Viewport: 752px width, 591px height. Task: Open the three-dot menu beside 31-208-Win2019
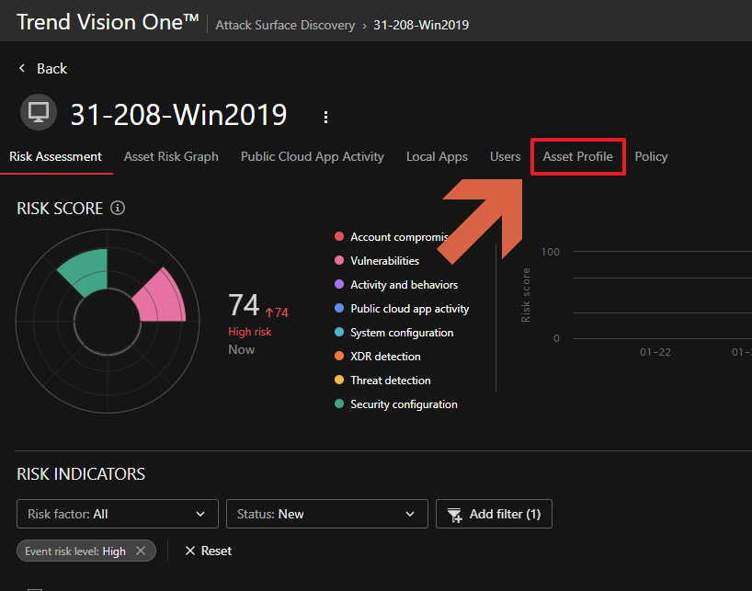(325, 117)
